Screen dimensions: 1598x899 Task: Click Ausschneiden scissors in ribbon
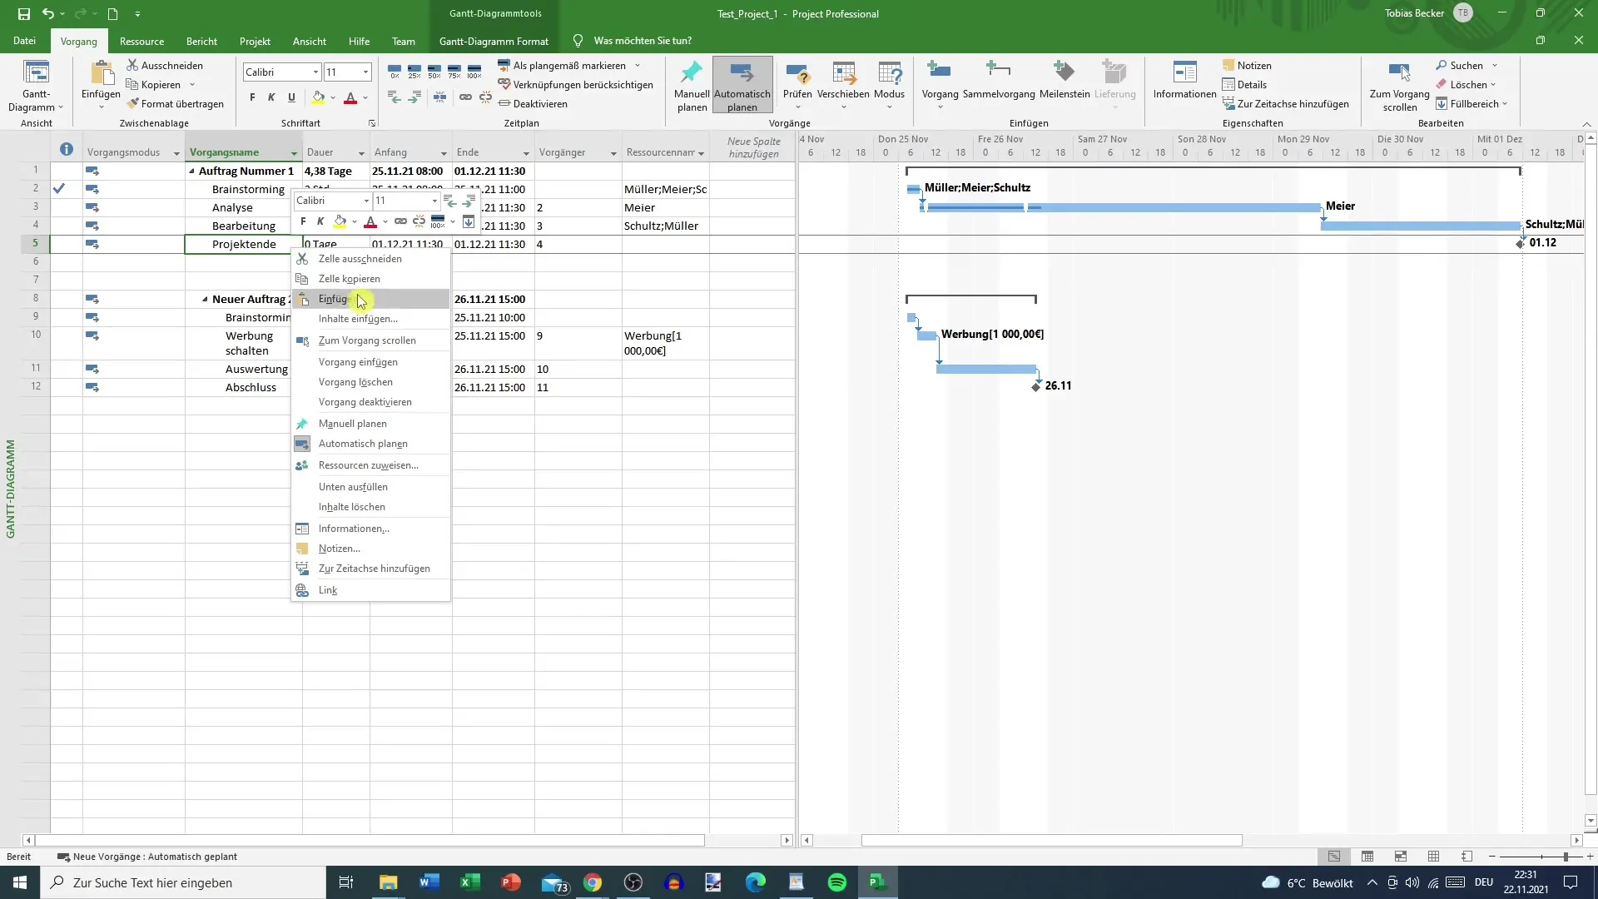pyautogui.click(x=132, y=65)
